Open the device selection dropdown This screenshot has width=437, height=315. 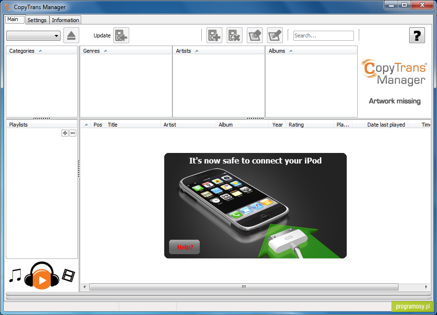(x=34, y=35)
